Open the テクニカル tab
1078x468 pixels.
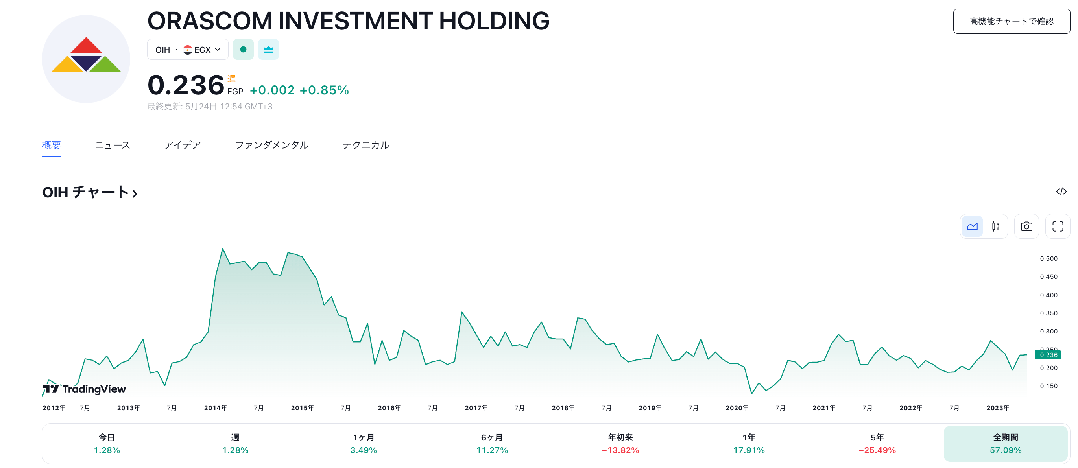click(x=366, y=145)
